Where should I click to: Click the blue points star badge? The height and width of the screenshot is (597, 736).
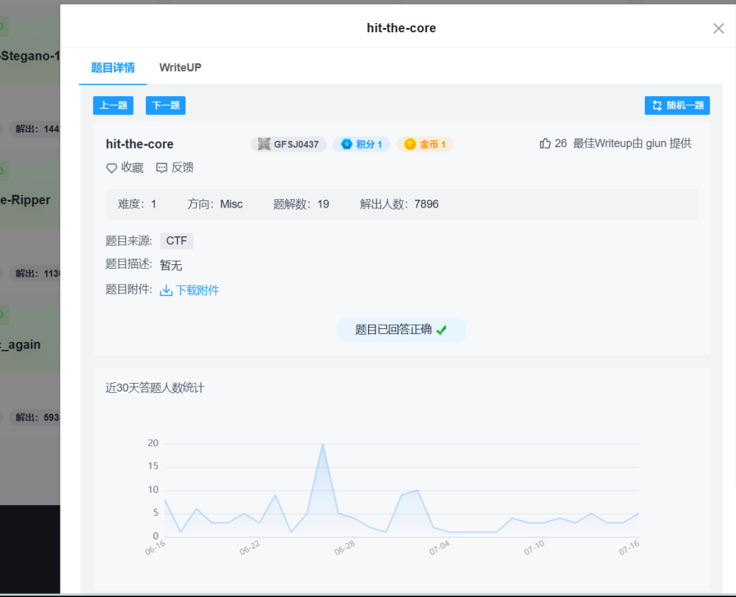(361, 144)
